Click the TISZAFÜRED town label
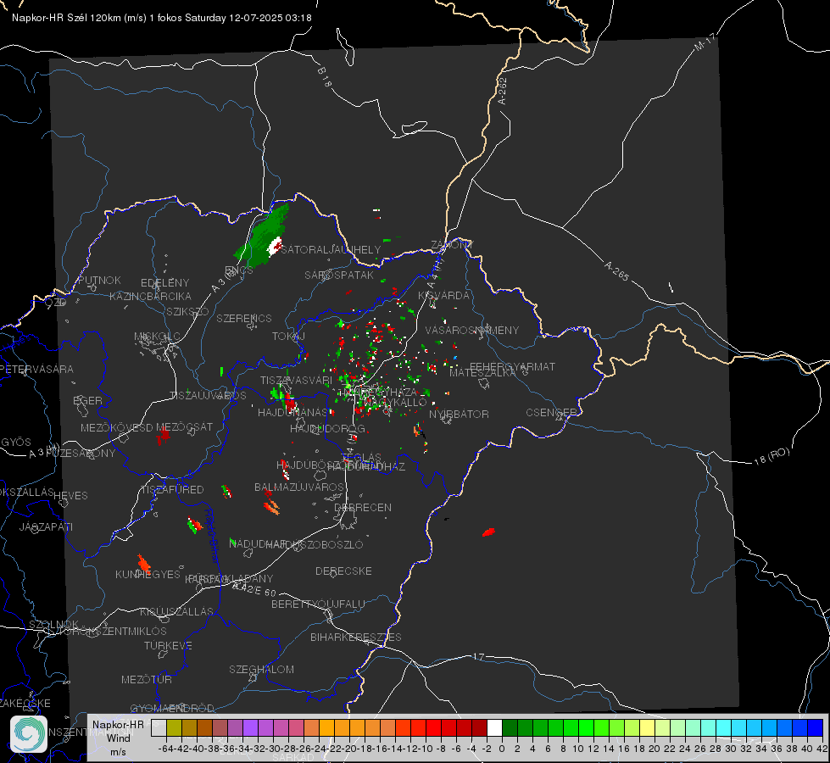The width and height of the screenshot is (830, 763). 173,489
